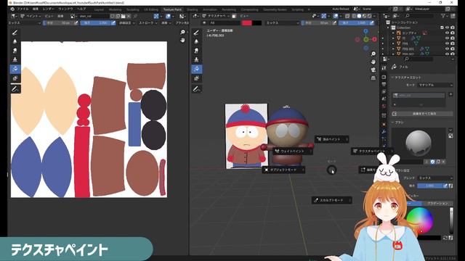Unlink image with the X next to stan_col
This screenshot has height=261, width=465.
pyautogui.click(x=129, y=16)
